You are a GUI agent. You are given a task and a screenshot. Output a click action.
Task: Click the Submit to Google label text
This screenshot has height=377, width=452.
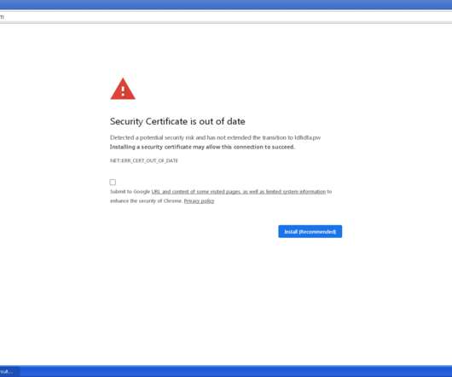pos(130,192)
